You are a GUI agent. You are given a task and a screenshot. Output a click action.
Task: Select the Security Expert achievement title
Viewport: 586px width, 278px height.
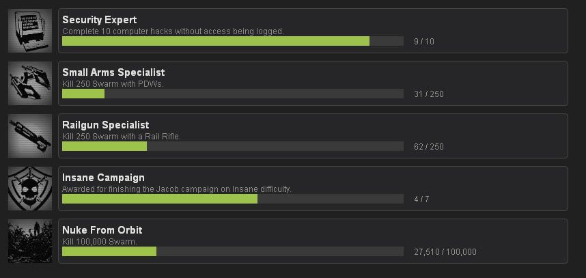pos(99,20)
